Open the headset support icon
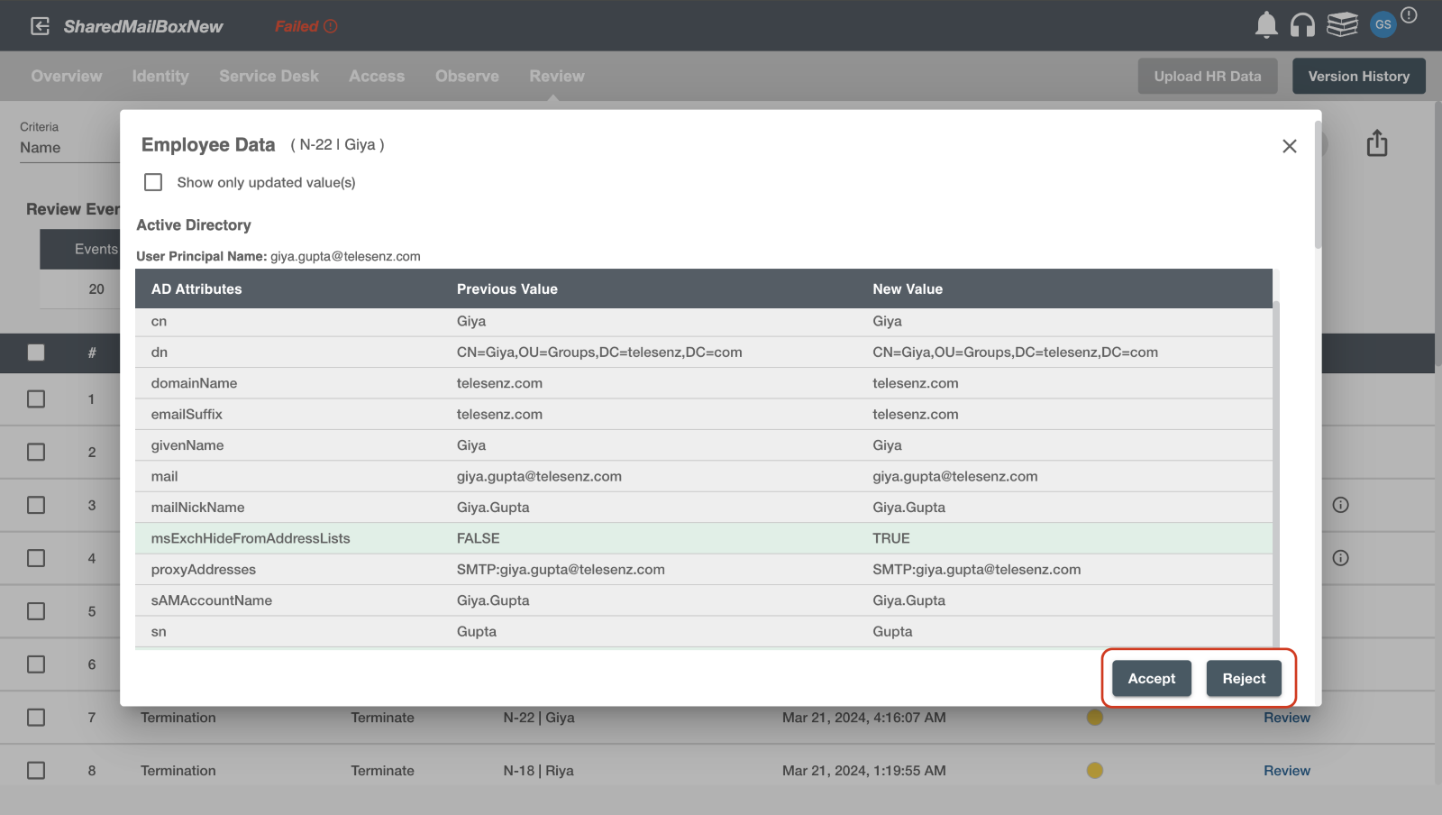 (x=1302, y=25)
